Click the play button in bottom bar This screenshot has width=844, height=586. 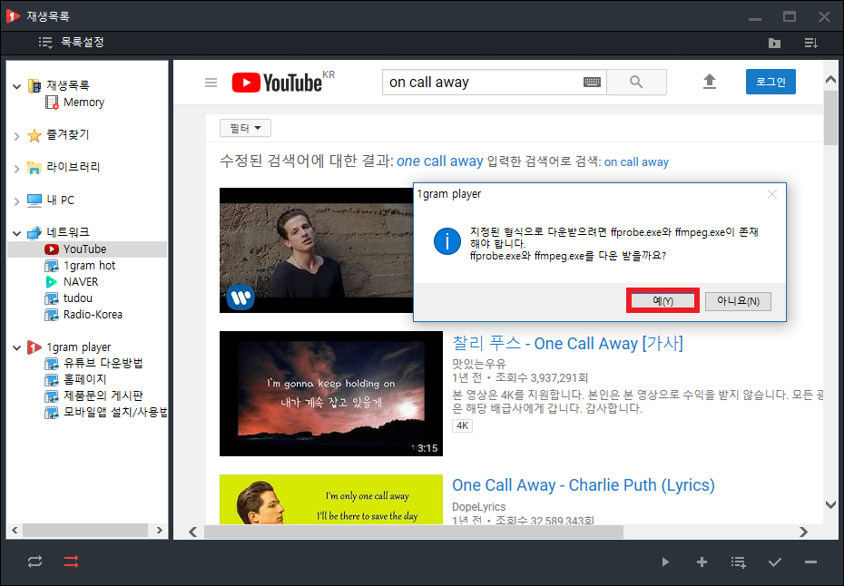tap(665, 562)
